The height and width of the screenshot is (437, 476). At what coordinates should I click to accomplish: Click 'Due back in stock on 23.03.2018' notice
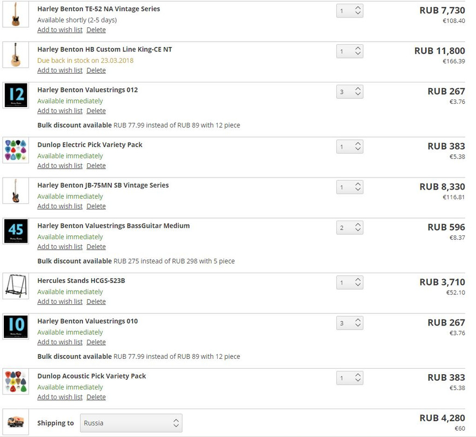[85, 61]
